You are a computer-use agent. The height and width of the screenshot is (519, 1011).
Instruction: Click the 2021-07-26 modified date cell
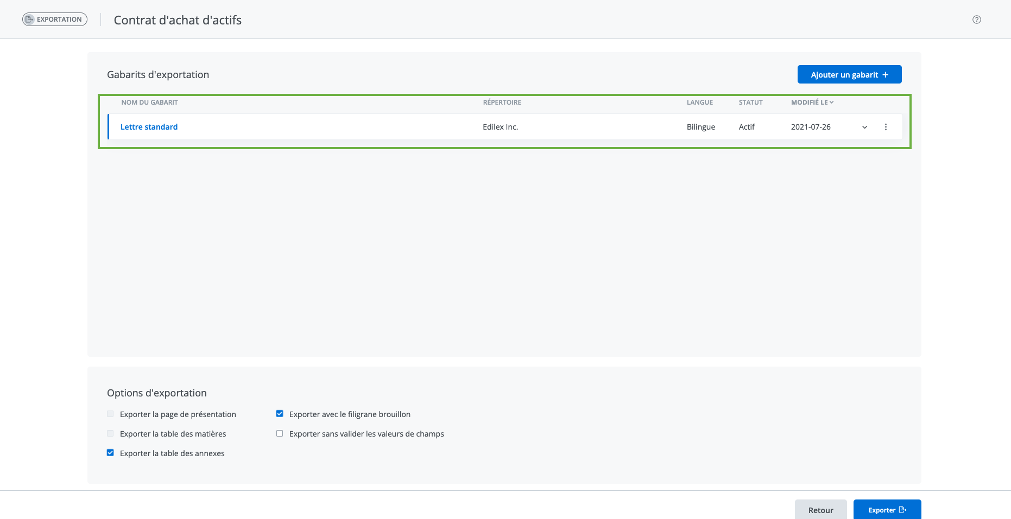click(810, 127)
